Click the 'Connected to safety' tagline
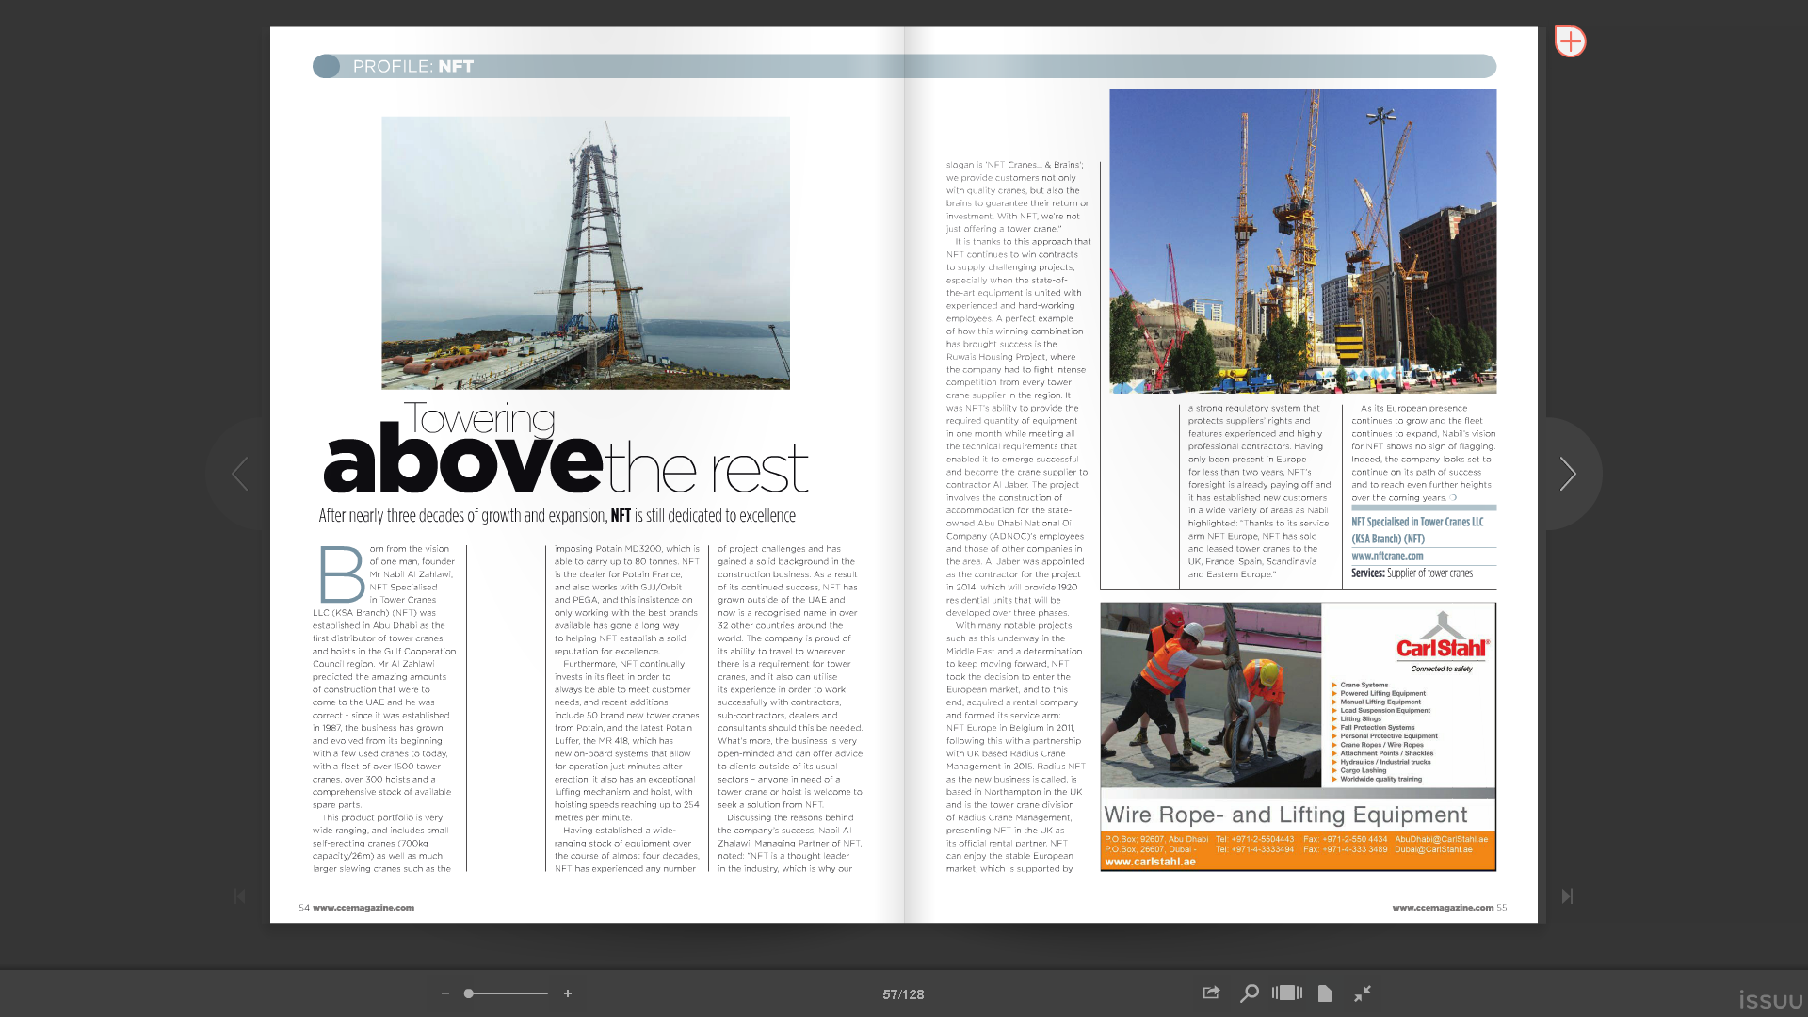The height and width of the screenshot is (1017, 1808). coord(1442,669)
